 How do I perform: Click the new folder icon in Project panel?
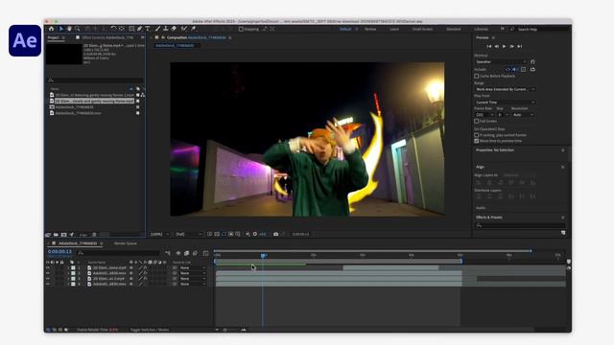(x=56, y=235)
